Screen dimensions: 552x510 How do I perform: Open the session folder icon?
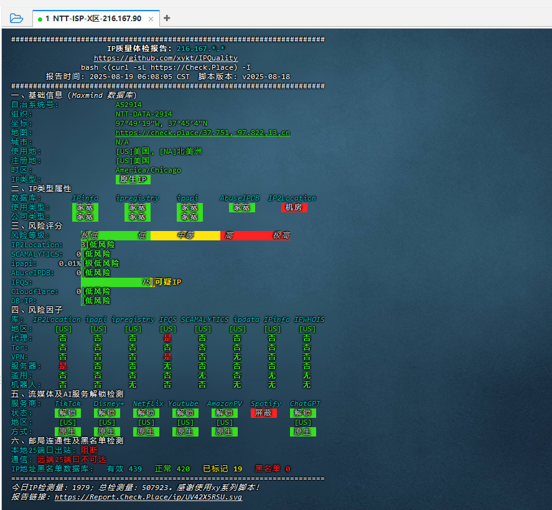[16, 18]
